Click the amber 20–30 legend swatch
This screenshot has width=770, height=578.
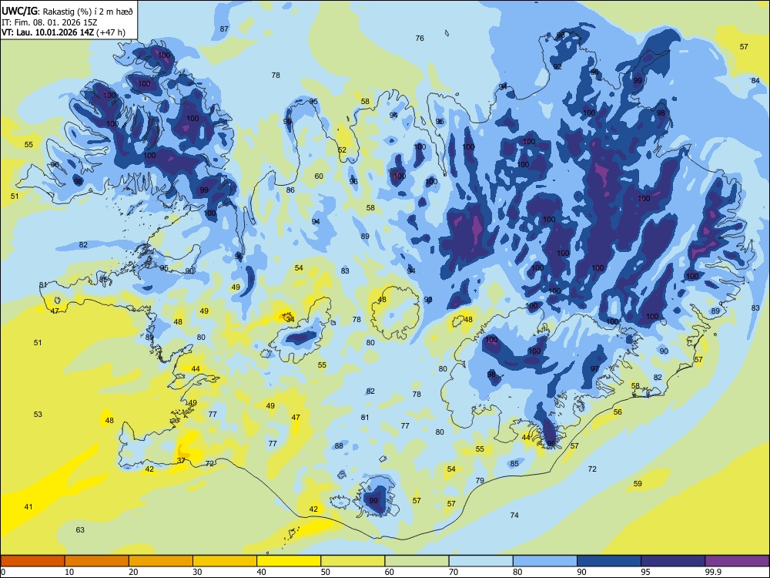click(161, 561)
